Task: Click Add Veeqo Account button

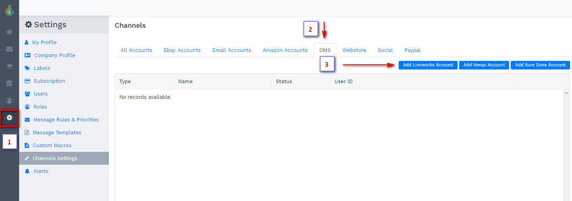Action: (x=484, y=65)
